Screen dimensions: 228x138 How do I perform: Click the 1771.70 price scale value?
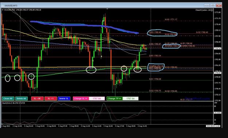click(x=217, y=19)
